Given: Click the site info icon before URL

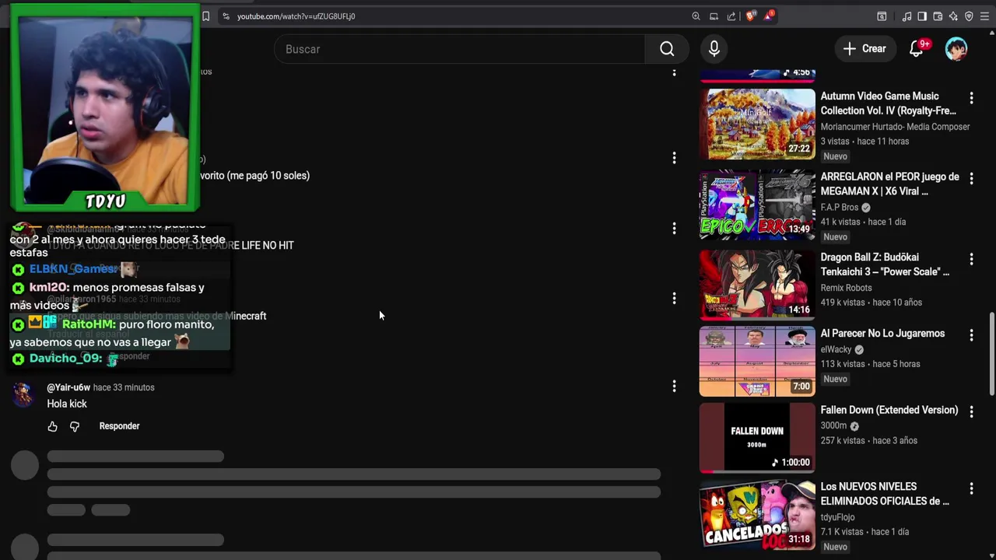Looking at the screenshot, I should tap(226, 16).
